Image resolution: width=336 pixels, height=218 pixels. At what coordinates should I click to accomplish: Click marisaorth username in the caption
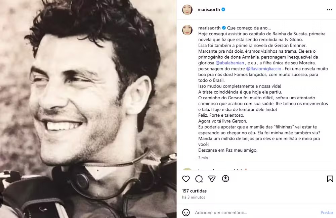point(209,28)
